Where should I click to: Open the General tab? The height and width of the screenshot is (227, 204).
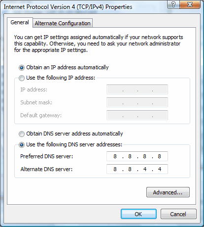tap(20, 22)
